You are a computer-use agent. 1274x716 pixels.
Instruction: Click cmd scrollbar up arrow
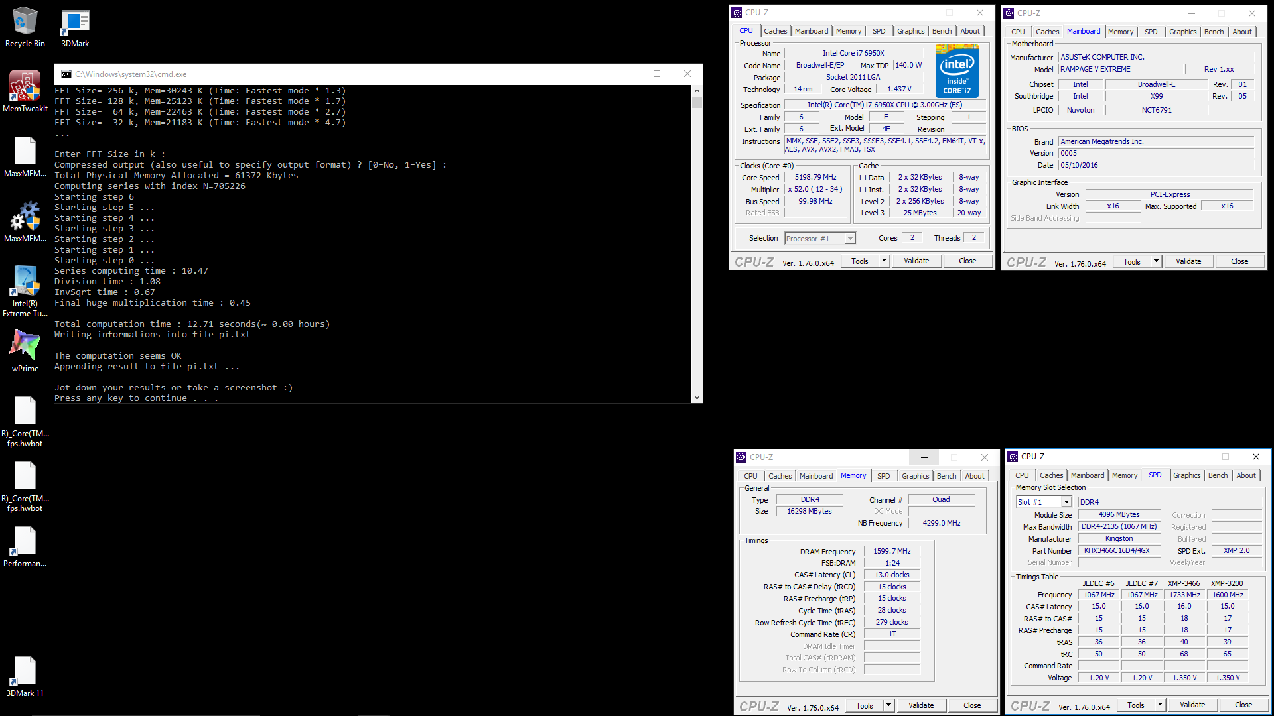pyautogui.click(x=697, y=90)
